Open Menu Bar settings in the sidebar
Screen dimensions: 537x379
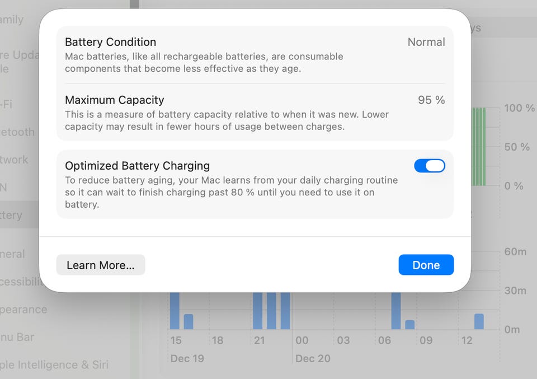tap(18, 337)
